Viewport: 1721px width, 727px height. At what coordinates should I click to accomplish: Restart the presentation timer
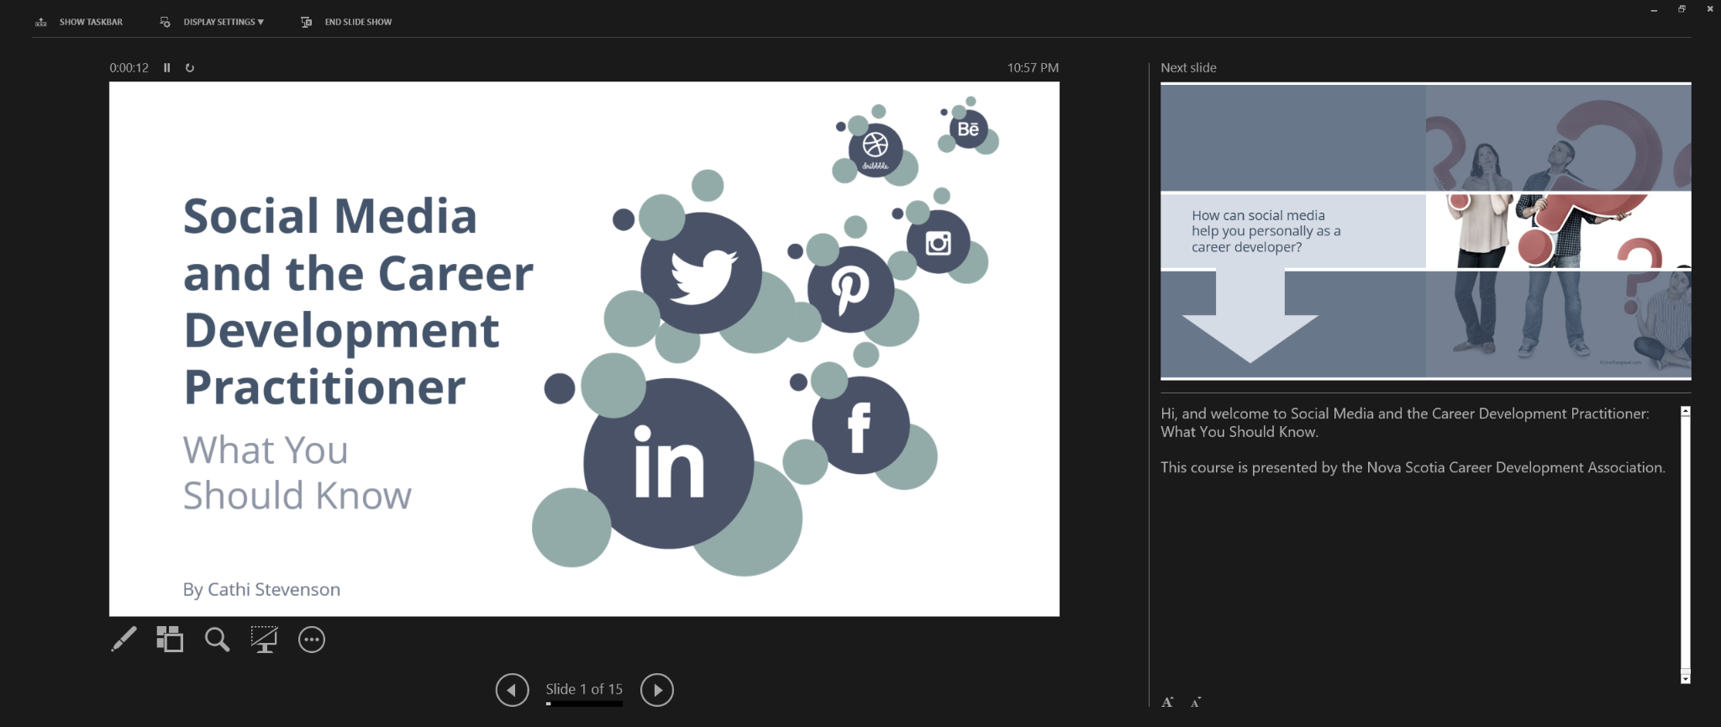click(x=190, y=68)
